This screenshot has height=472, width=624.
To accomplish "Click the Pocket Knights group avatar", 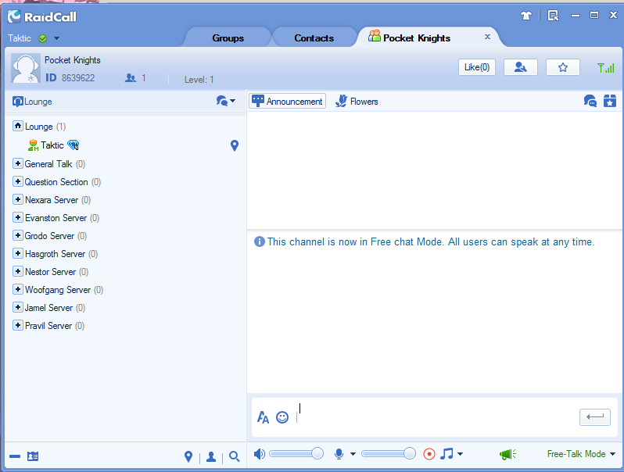I will click(26, 68).
